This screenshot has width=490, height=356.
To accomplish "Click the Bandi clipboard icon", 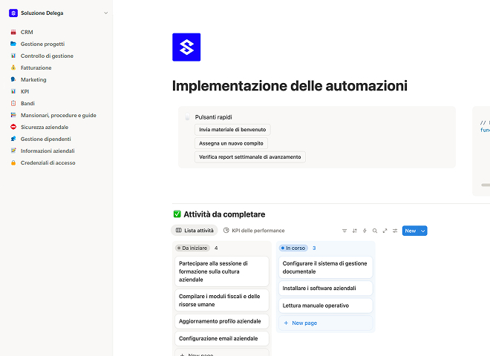I will [x=13, y=103].
